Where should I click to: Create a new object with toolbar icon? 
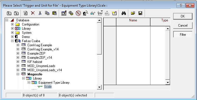point(25,13)
